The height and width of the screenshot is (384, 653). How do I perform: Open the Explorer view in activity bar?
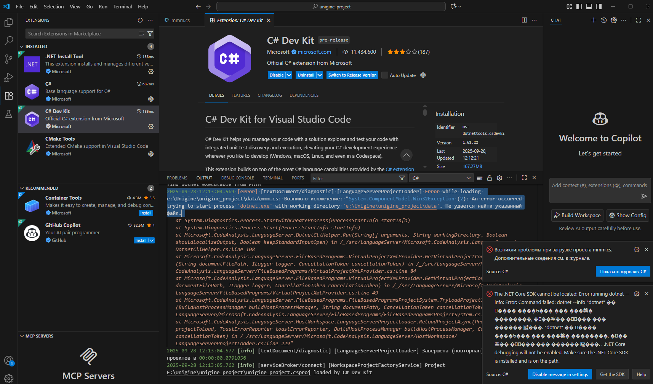(x=8, y=22)
